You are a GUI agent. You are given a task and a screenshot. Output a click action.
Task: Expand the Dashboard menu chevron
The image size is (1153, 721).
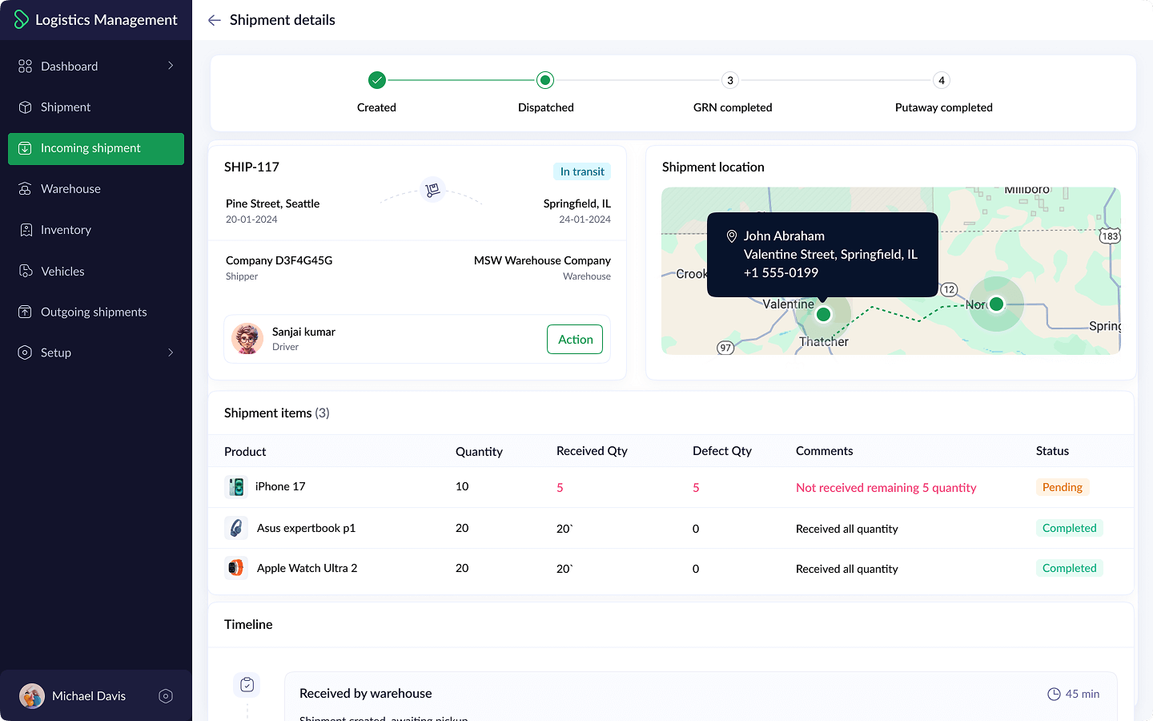pyautogui.click(x=171, y=66)
